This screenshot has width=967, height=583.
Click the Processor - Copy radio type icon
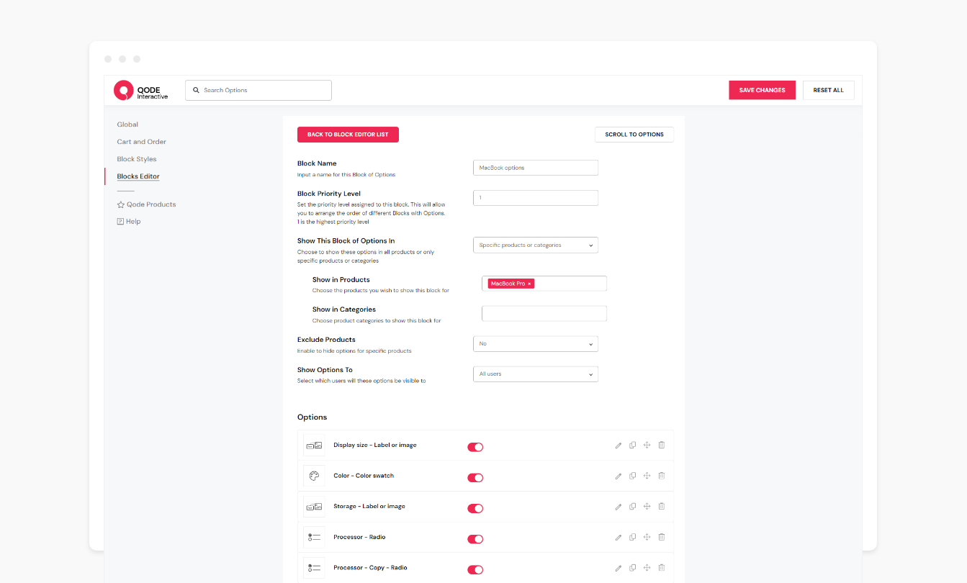click(x=314, y=568)
